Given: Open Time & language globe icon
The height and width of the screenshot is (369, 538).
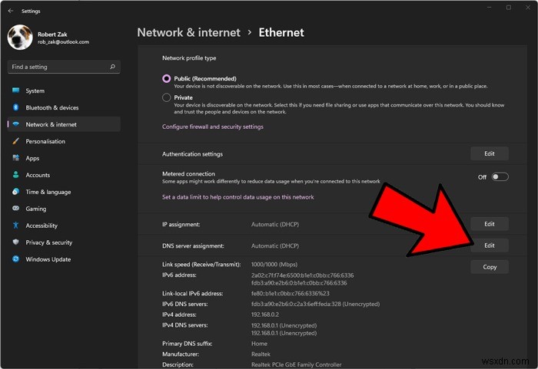Looking at the screenshot, I should (x=16, y=192).
